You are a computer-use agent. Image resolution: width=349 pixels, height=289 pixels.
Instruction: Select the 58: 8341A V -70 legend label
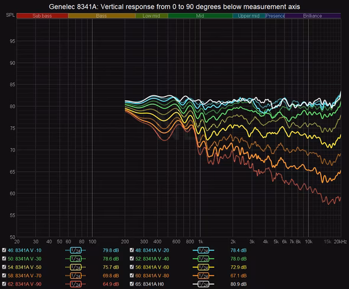click(24, 275)
